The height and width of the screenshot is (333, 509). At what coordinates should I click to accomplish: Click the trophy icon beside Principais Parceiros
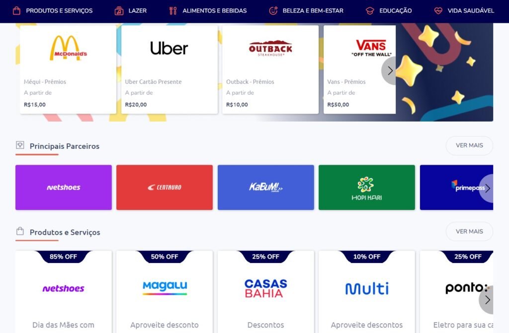tap(20, 145)
